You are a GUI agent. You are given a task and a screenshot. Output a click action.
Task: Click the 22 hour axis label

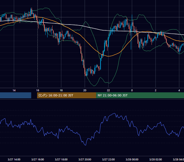pyautogui.click(x=108, y=90)
